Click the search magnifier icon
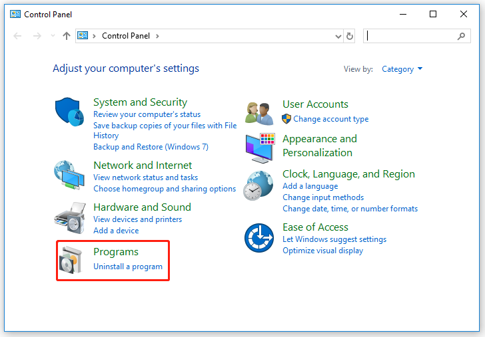 461,36
